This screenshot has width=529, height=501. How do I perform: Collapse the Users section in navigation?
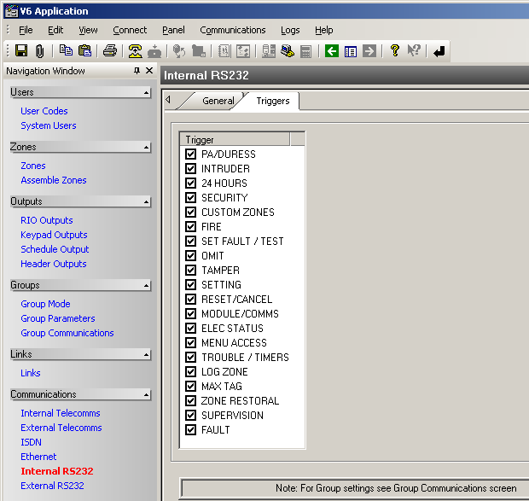point(146,92)
